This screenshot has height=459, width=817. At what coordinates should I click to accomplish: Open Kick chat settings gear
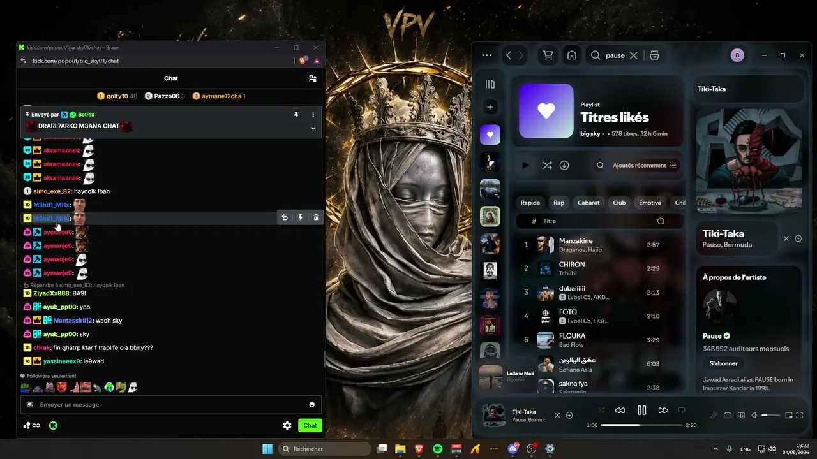(x=287, y=425)
